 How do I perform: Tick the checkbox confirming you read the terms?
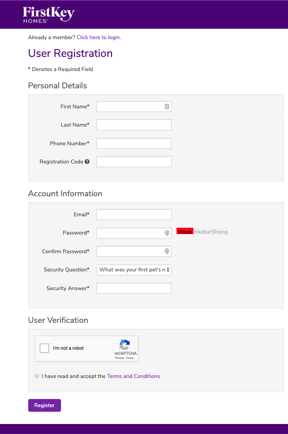36,376
